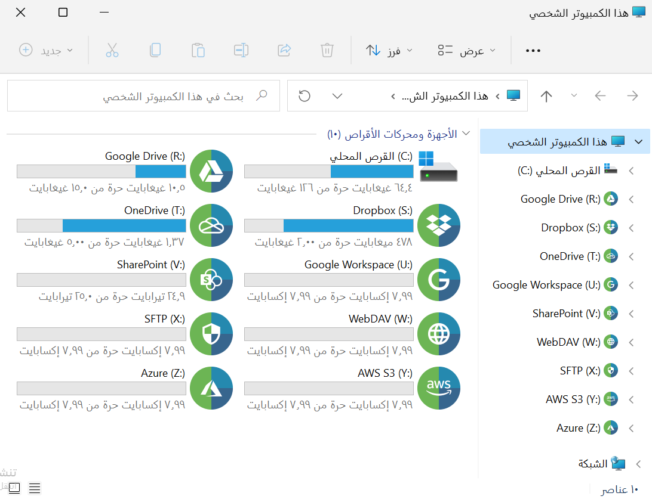Select the SharePoint (V:) large drive icon

(211, 280)
